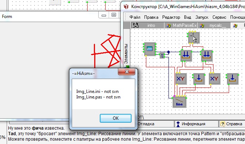Select the Img_Line element labeled line
This screenshot has width=245, height=144.
(x=180, y=102)
